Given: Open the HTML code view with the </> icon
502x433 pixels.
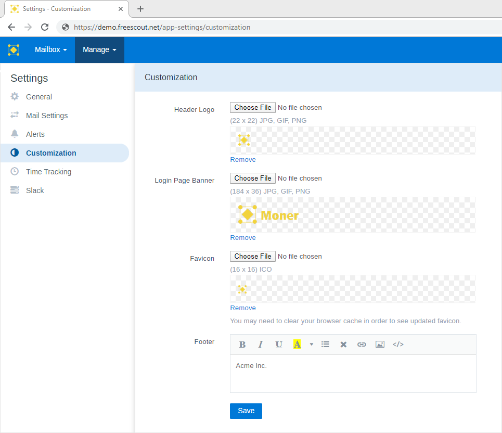Looking at the screenshot, I should click(x=398, y=344).
